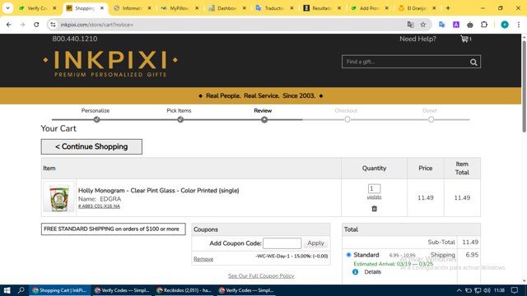This screenshot has width=527, height=296.
Task: Remove the applied coupon
Action: pyautogui.click(x=203, y=259)
